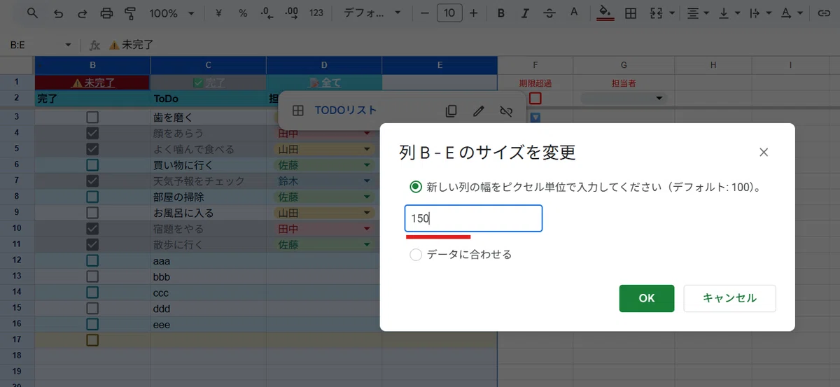Undo the last action

(58, 13)
